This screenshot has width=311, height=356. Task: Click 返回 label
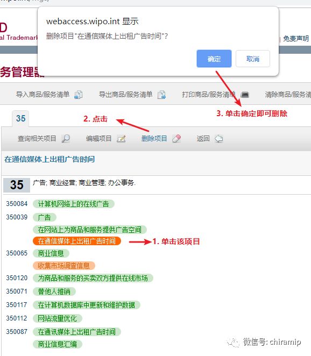tap(203, 139)
